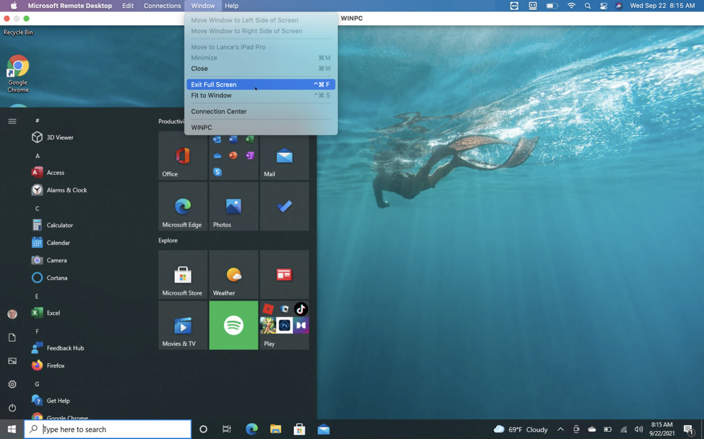
Task: Open the Microsoft To Do checkmark tile
Action: coord(285,207)
